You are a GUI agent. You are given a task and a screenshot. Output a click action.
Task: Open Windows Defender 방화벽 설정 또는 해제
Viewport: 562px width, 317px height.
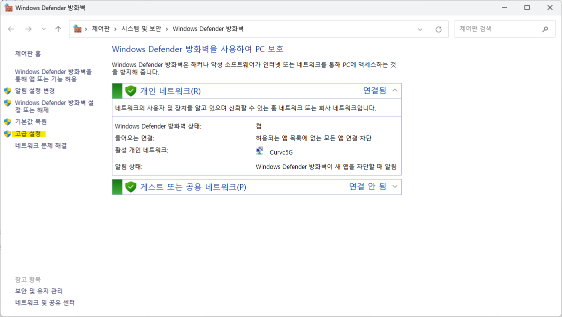tap(54, 106)
